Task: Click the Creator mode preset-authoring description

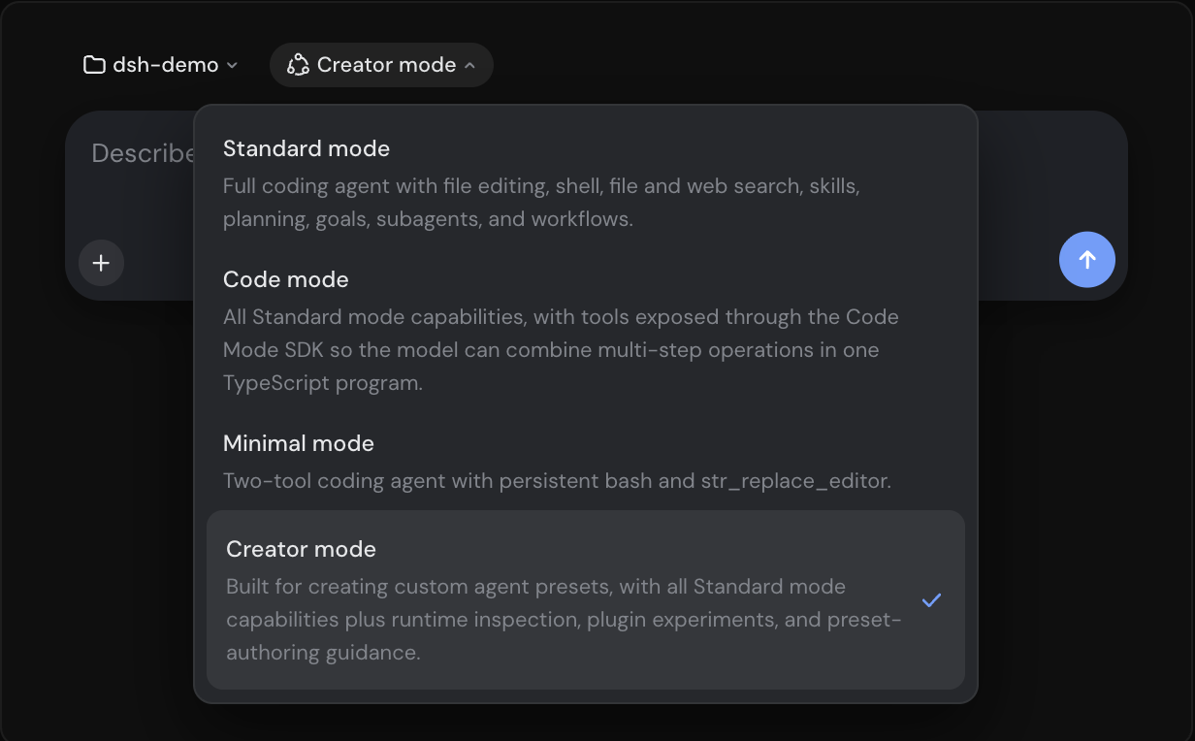Action: pyautogui.click(x=565, y=620)
